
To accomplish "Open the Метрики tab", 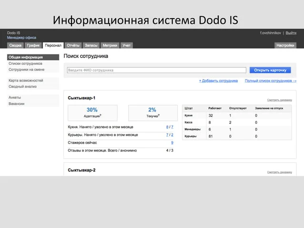I will (110, 45).
